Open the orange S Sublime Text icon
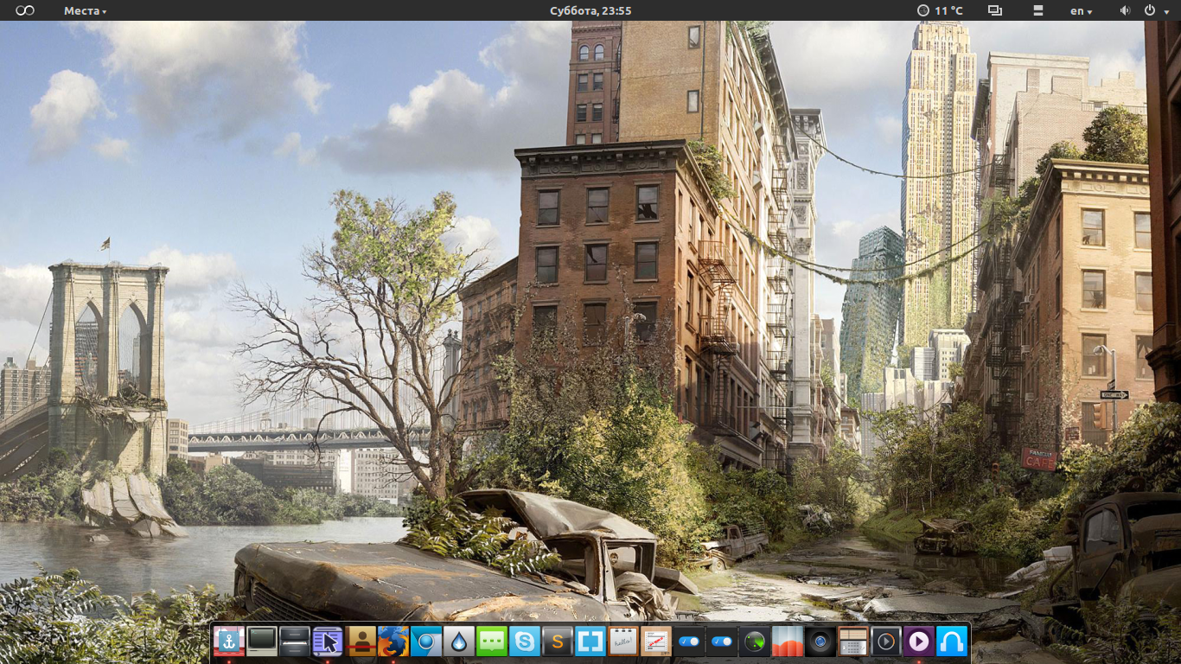The height and width of the screenshot is (664, 1181). (x=558, y=642)
